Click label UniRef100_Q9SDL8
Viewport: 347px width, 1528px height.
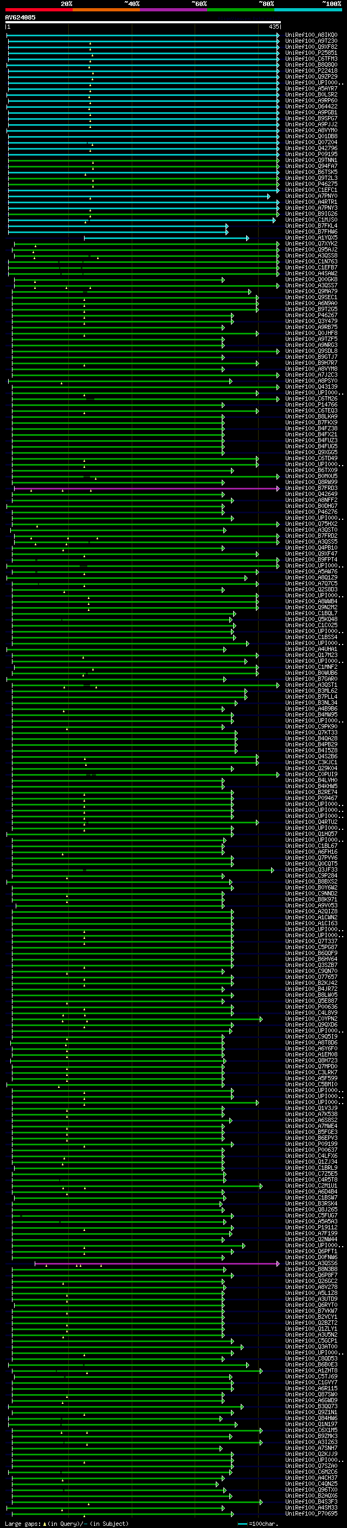point(311,351)
